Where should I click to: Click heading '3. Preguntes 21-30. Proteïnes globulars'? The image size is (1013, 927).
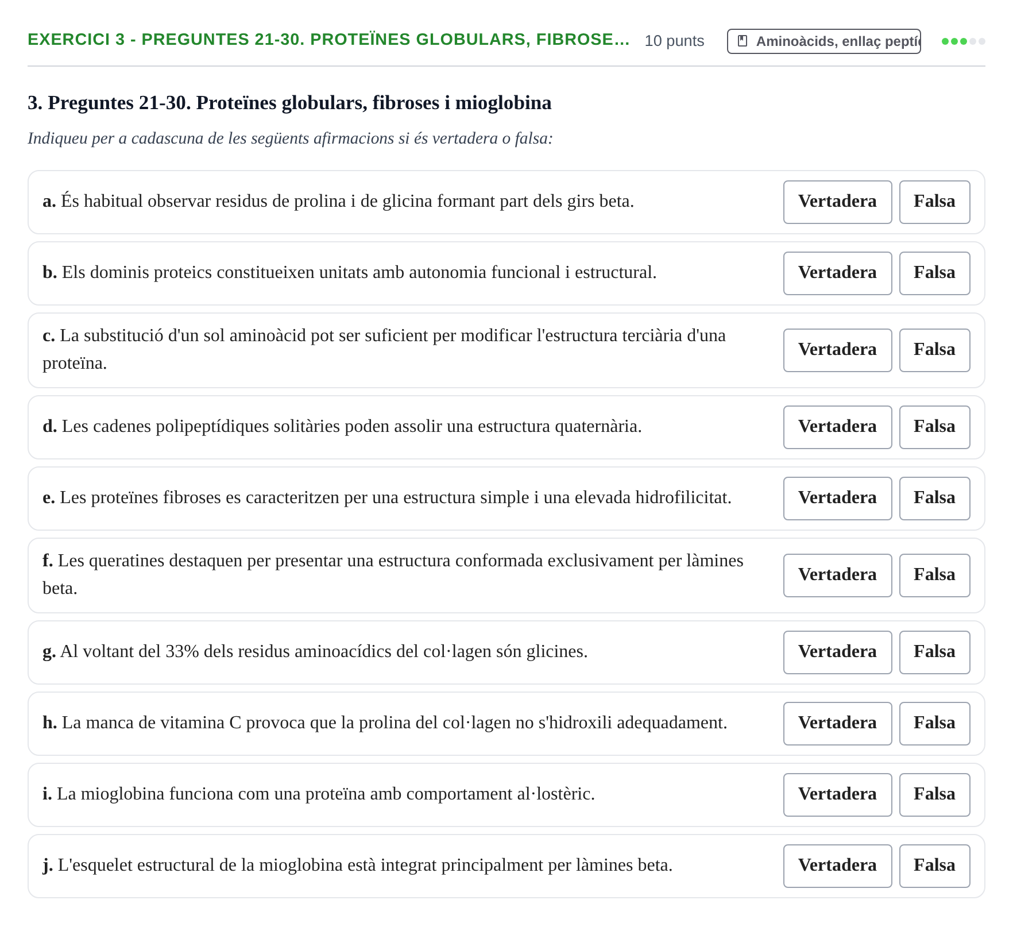pos(289,103)
